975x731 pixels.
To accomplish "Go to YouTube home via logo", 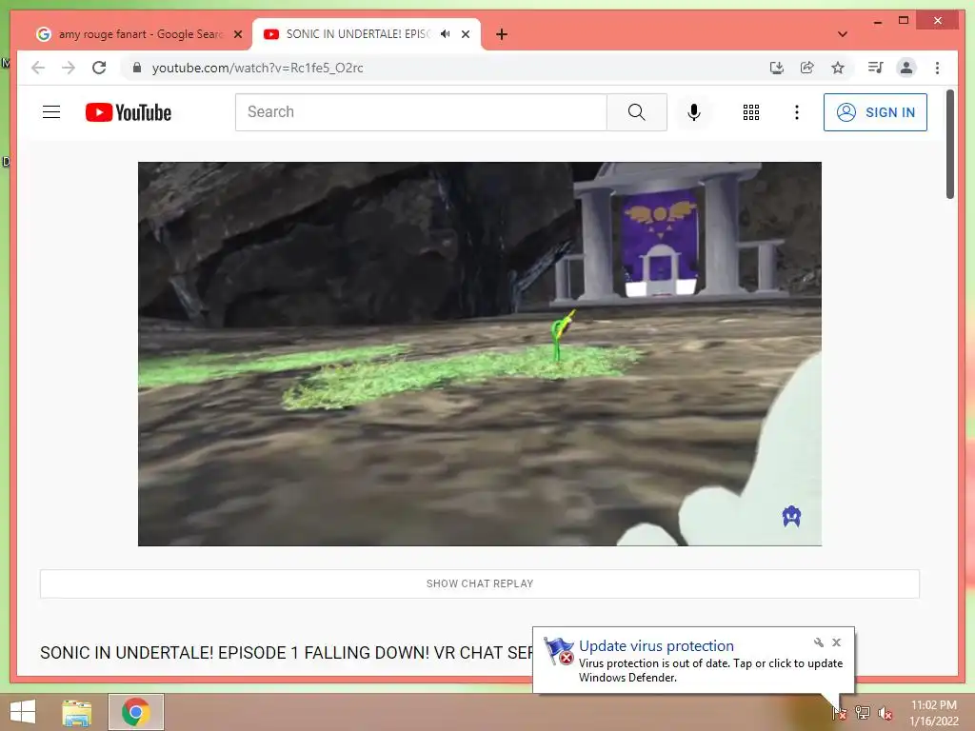I will click(x=129, y=112).
